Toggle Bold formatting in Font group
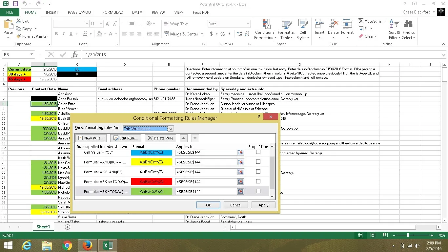The width and height of the screenshot is (448, 252). click(56, 34)
